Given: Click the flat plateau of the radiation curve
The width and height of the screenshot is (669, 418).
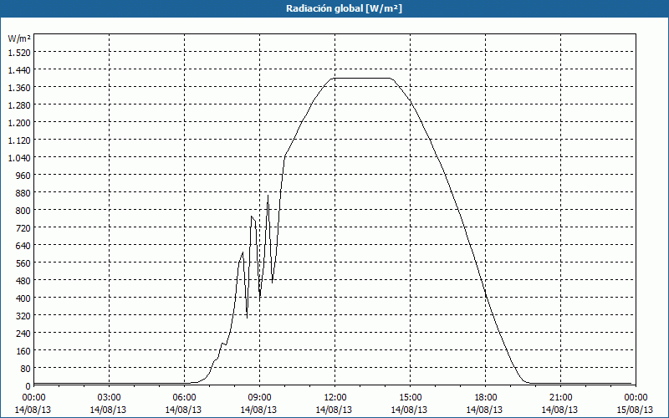Looking at the screenshot, I should tap(362, 78).
